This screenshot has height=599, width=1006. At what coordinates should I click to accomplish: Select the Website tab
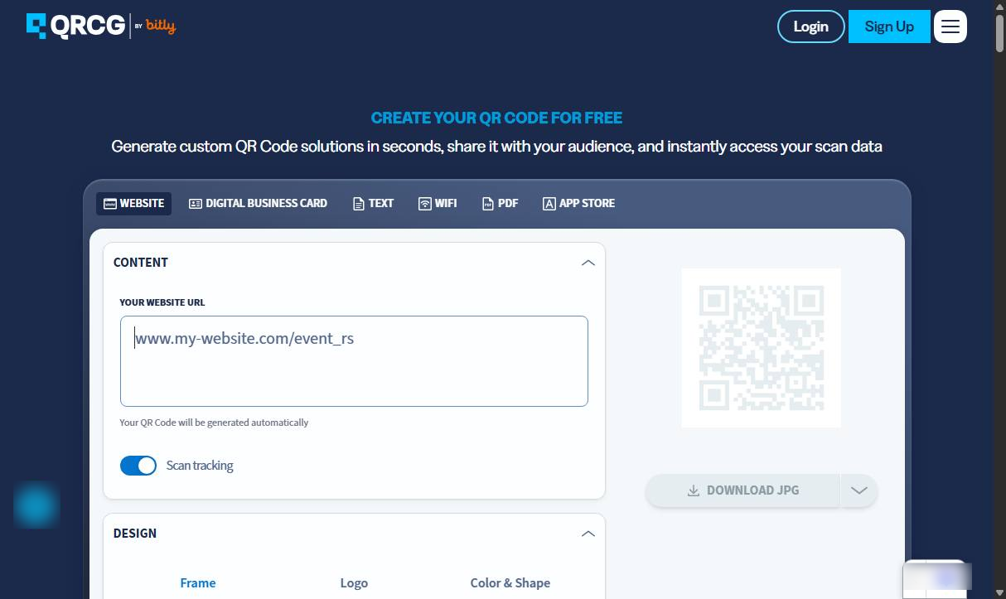pos(133,203)
